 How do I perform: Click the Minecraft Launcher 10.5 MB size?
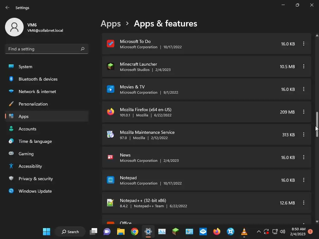click(287, 67)
